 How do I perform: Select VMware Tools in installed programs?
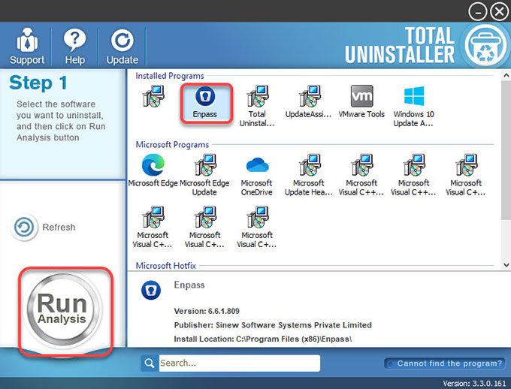[361, 101]
